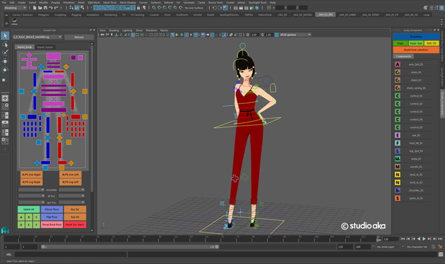Image resolution: width=445 pixels, height=264 pixels.
Task: Pick the Paint selection tool
Action: point(5,53)
